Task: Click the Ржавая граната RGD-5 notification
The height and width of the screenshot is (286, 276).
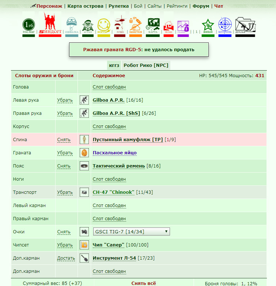Action: 139,50
